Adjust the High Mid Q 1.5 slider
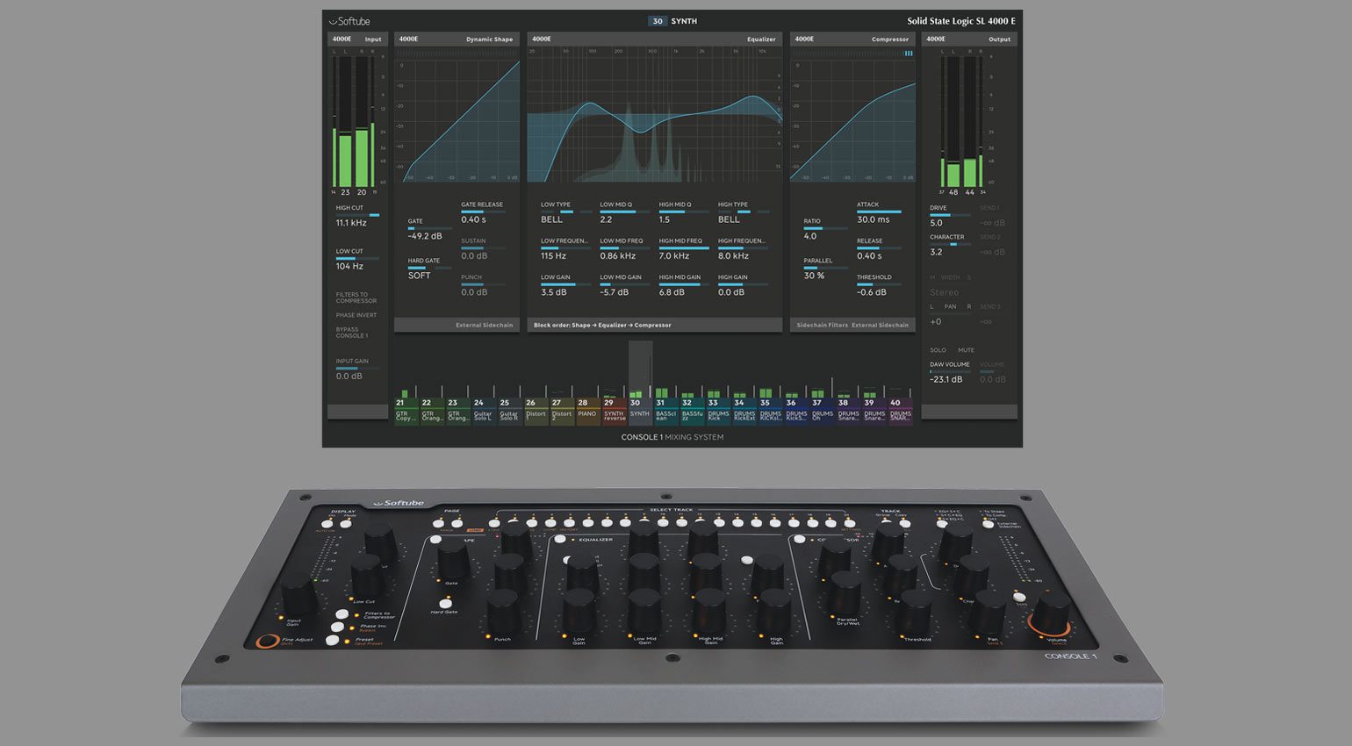The image size is (1352, 746). [684, 212]
